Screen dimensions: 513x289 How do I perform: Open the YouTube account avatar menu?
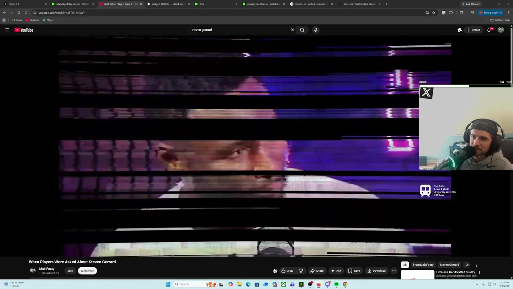click(501, 30)
